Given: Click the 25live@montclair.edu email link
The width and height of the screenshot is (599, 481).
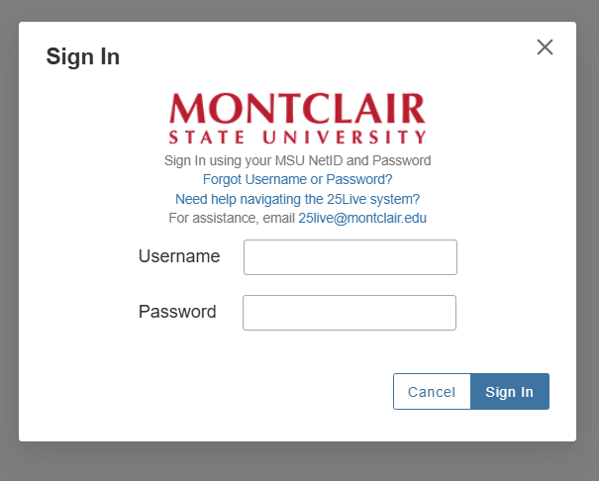Looking at the screenshot, I should 362,218.
